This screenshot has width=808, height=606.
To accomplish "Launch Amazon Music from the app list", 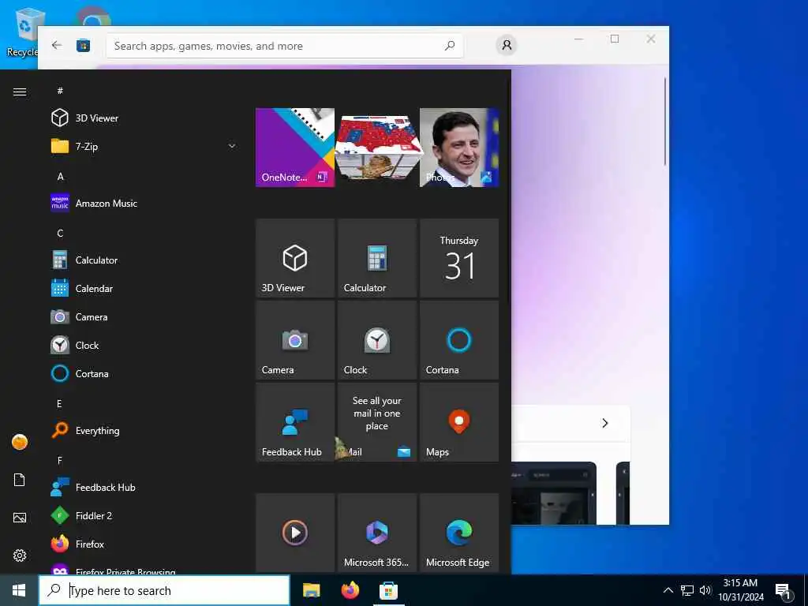I will point(144,203).
